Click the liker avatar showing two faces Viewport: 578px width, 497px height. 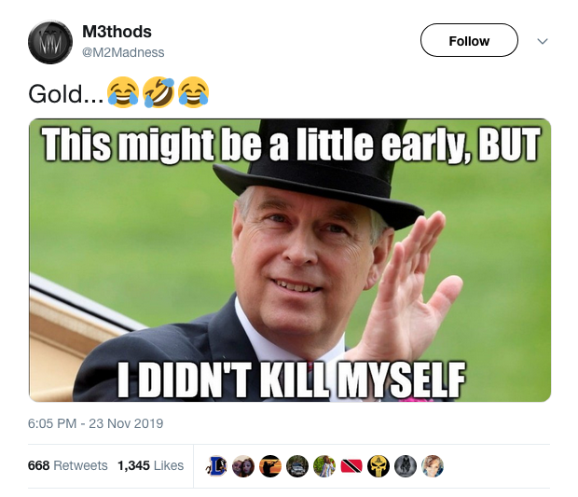244,465
